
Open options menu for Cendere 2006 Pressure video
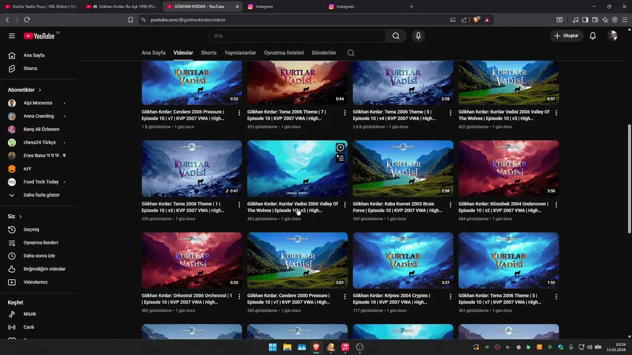(239, 113)
